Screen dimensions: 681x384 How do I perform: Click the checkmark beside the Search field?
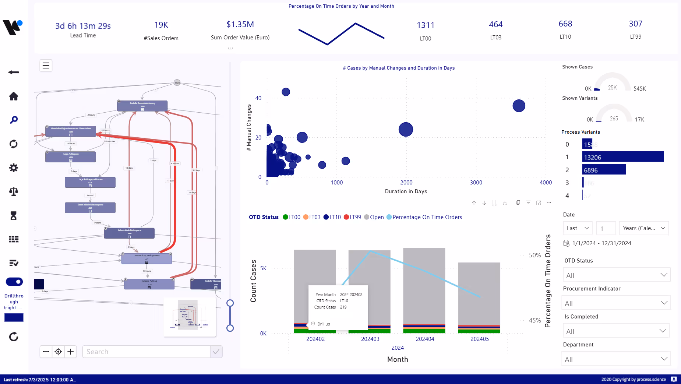(216, 352)
